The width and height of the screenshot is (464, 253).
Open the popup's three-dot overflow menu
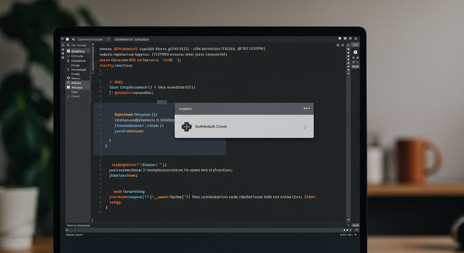point(306,108)
